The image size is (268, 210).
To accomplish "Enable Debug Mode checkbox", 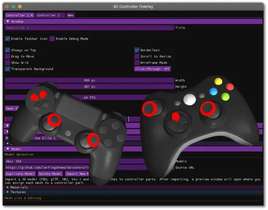I will (52, 38).
